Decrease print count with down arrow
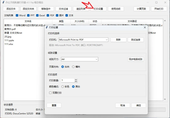This screenshot has width=170, height=118. click(x=76, y=81)
